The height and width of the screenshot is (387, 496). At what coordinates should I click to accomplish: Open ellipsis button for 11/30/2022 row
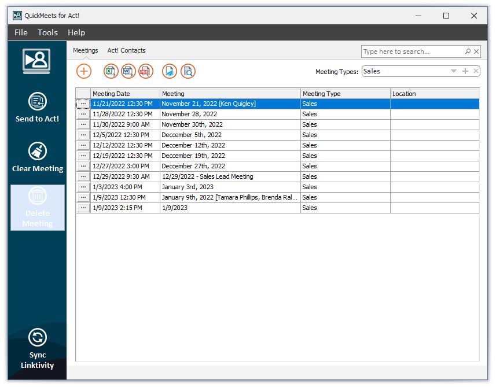tap(83, 124)
